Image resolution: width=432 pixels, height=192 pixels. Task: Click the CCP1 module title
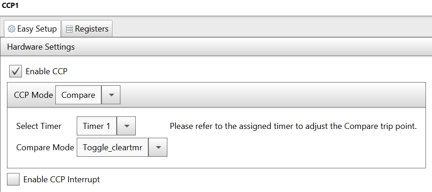[x=10, y=5]
